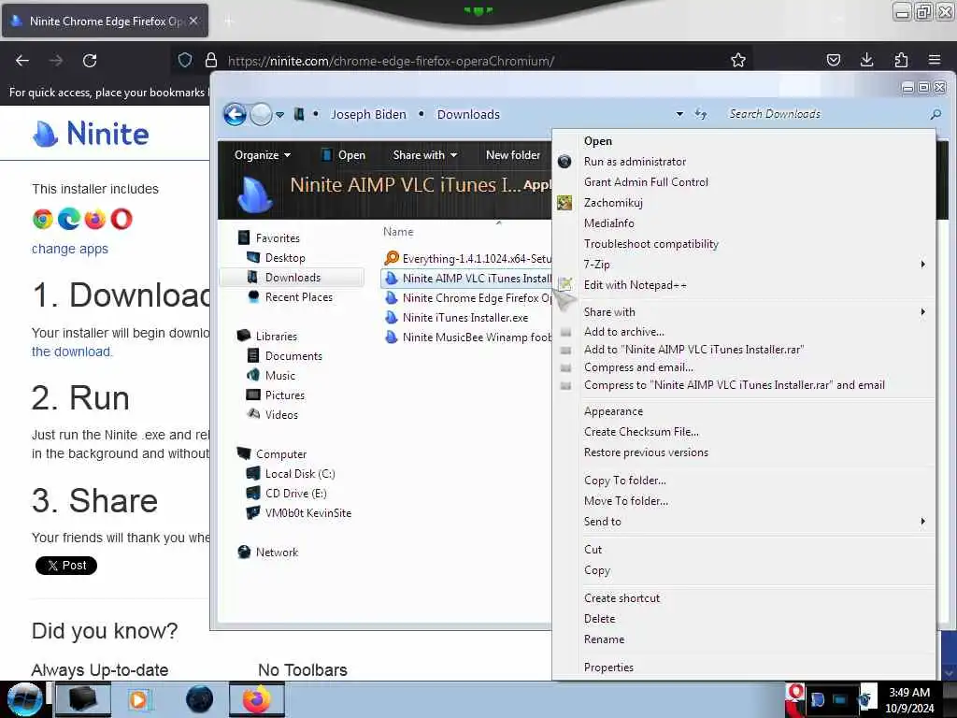The width and height of the screenshot is (957, 718).
Task: Choose Add to archive... entry
Action: point(623,332)
